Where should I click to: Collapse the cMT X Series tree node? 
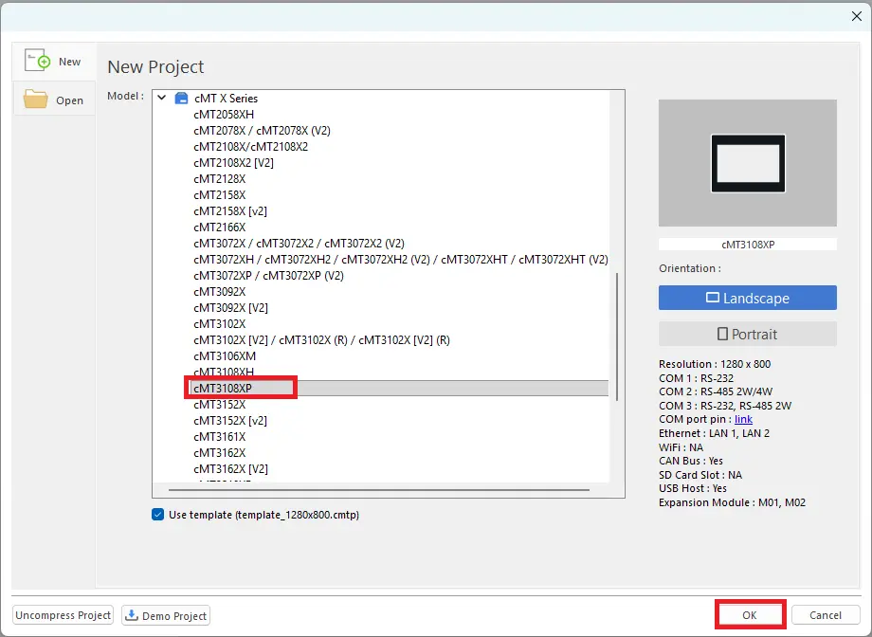point(162,98)
